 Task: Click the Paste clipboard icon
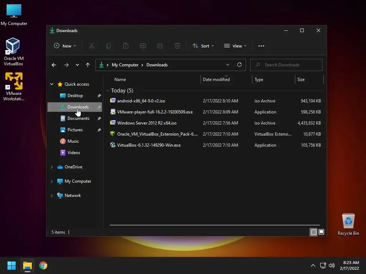(125, 46)
